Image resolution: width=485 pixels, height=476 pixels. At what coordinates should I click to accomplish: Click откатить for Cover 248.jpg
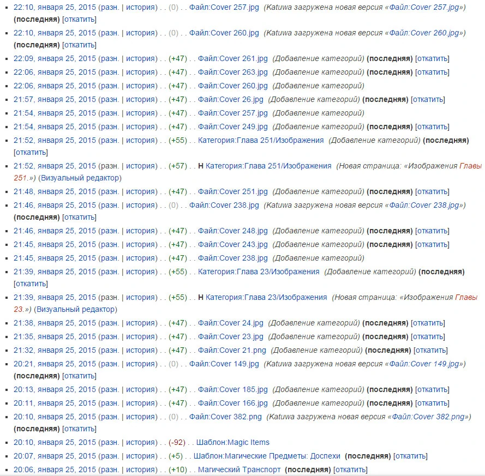[x=432, y=231]
